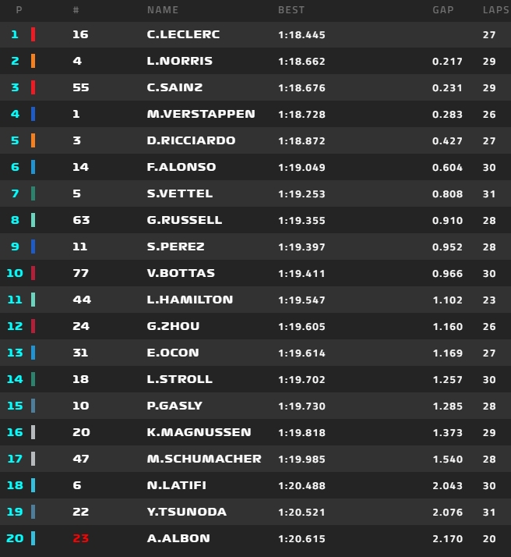The width and height of the screenshot is (511, 557).
Task: Open the F.ALONSO driver entry
Action: click(x=181, y=167)
